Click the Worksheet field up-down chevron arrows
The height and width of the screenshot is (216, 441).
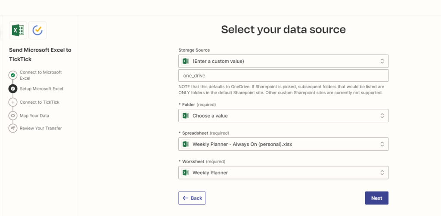click(382, 173)
